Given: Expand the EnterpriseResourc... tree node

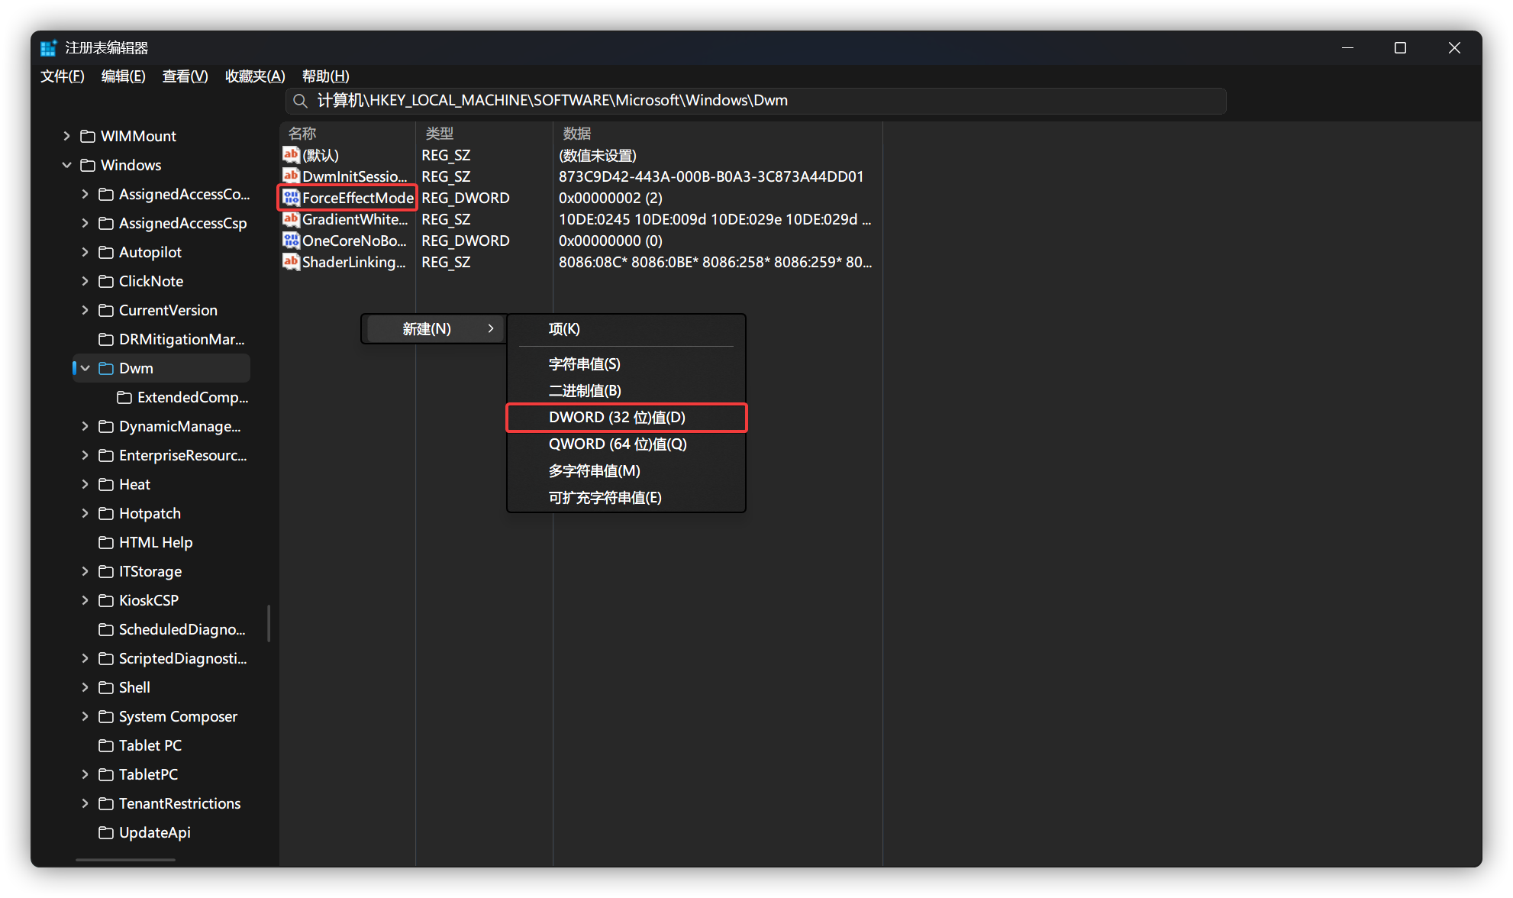Looking at the screenshot, I should tap(85, 455).
